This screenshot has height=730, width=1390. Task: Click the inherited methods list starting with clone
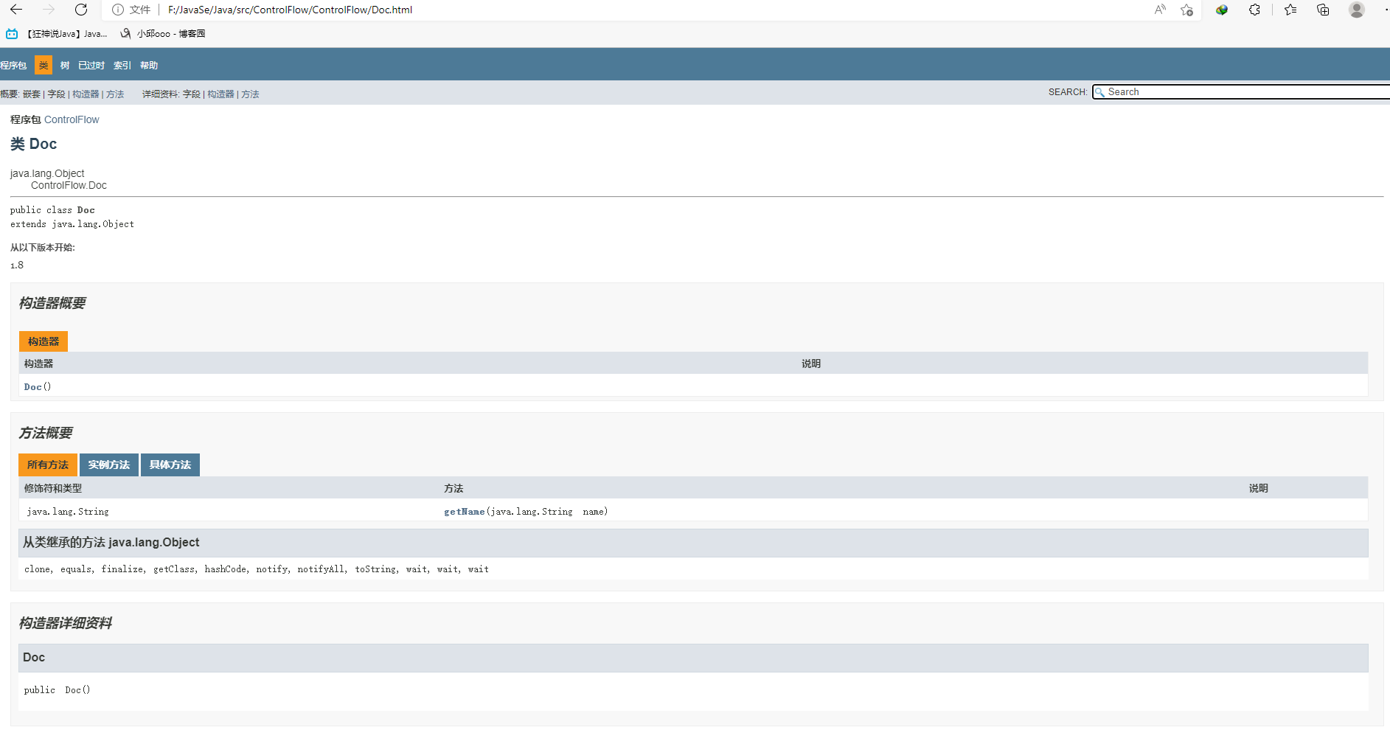257,569
